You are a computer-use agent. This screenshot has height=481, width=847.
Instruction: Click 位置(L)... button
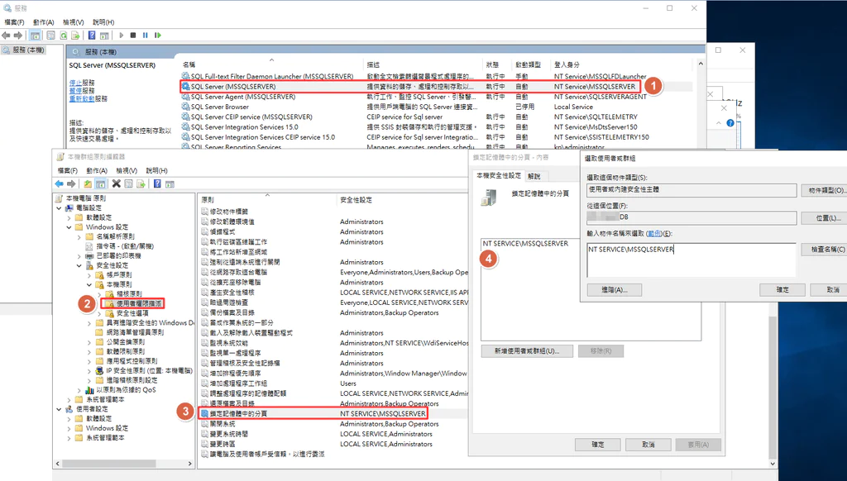tap(825, 218)
